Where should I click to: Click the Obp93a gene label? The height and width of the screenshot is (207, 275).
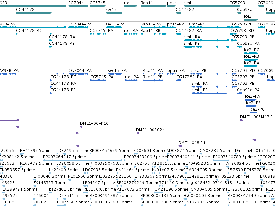[245, 9]
